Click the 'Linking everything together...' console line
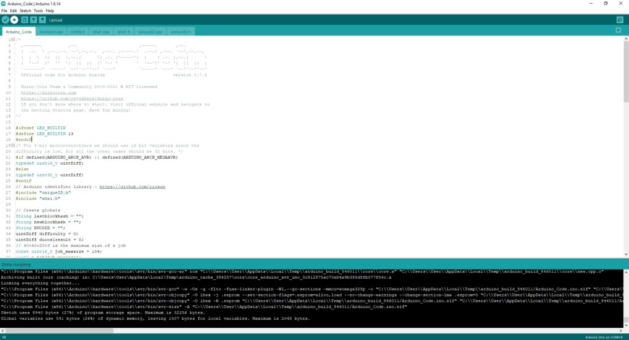Screen dimensions: 629x340 pos(40,283)
